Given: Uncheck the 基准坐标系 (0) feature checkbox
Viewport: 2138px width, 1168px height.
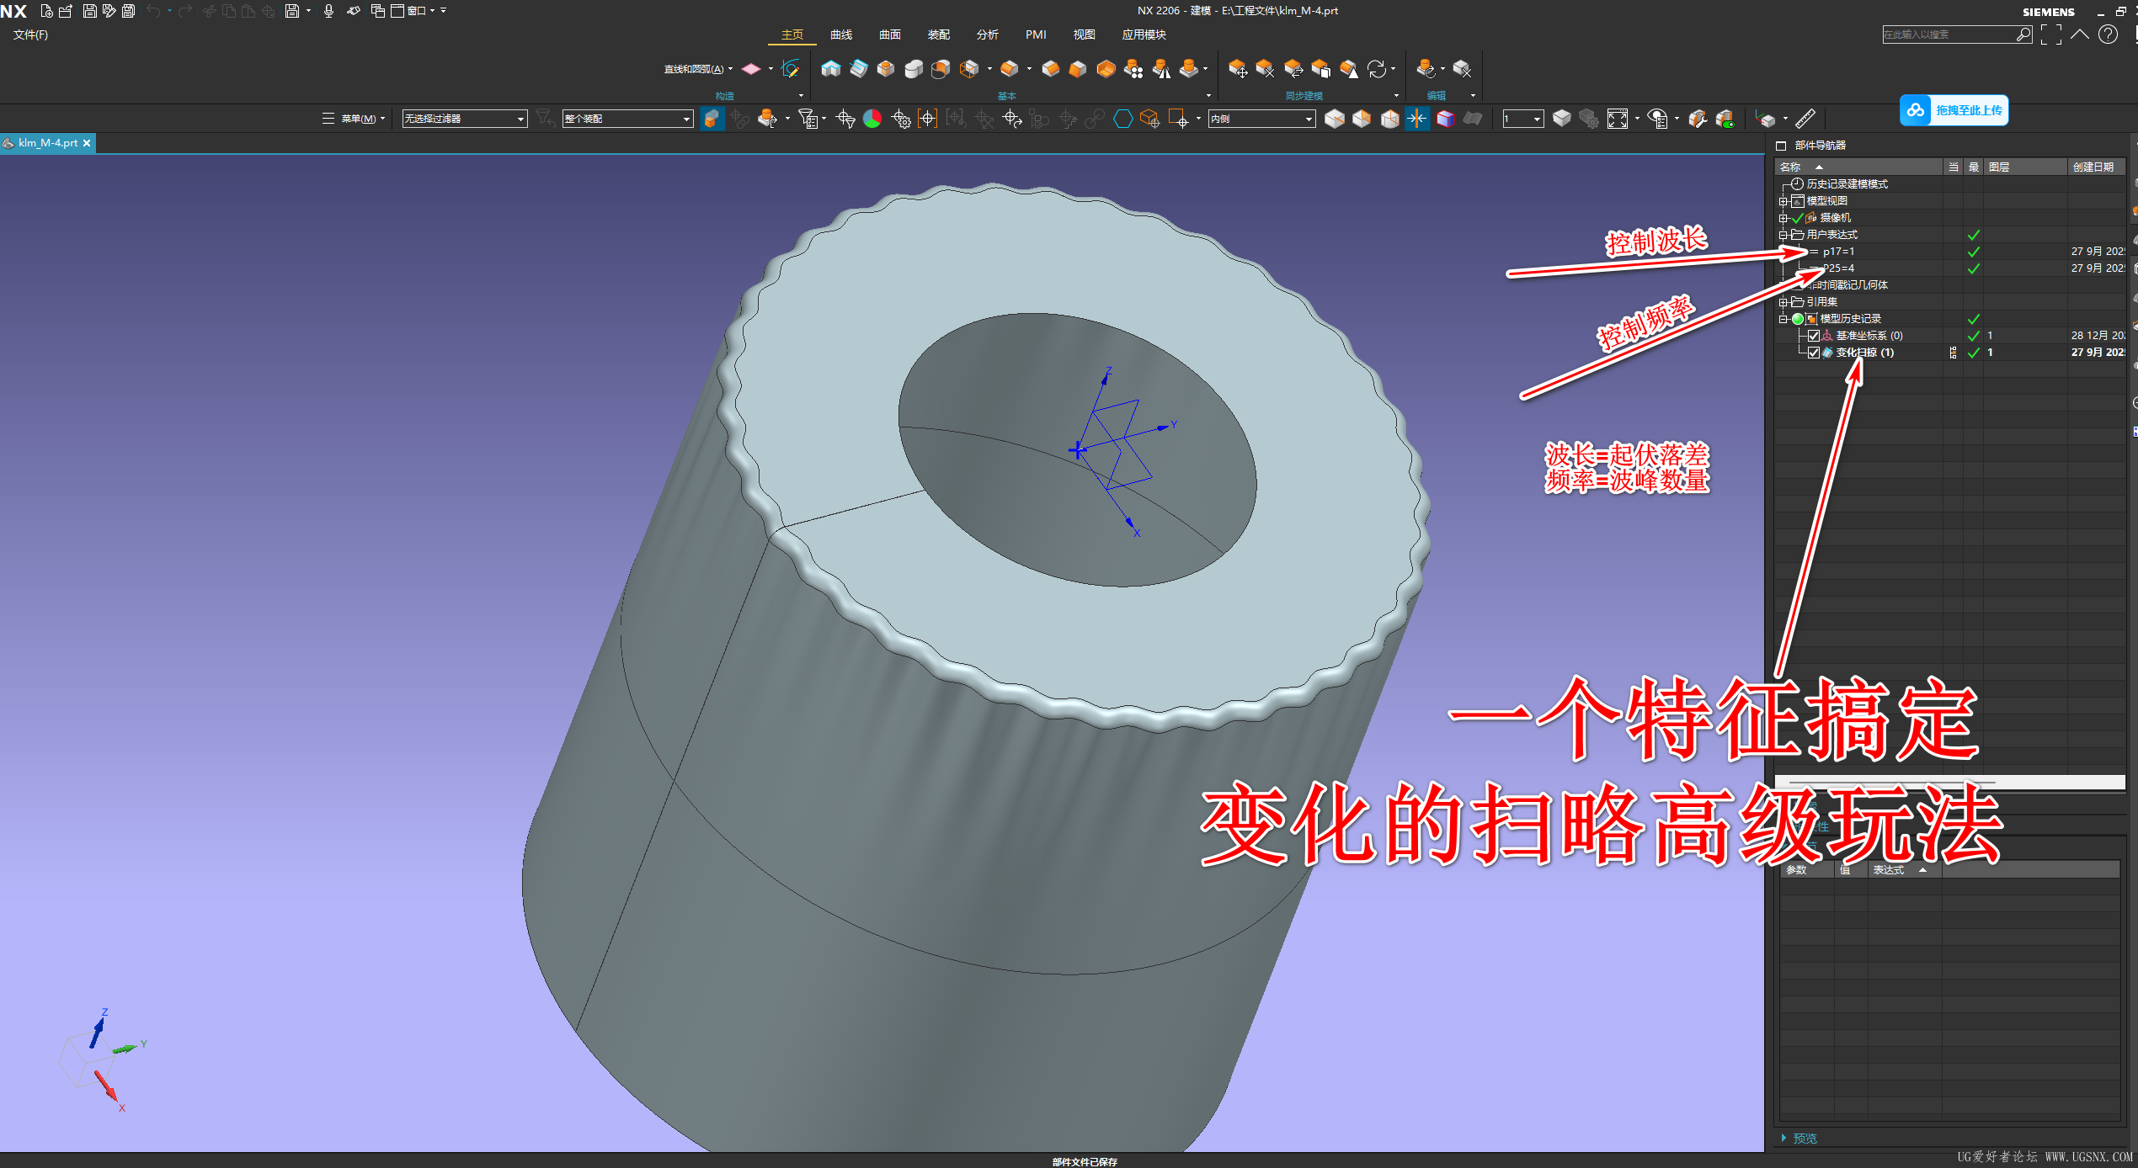Looking at the screenshot, I should point(1814,336).
